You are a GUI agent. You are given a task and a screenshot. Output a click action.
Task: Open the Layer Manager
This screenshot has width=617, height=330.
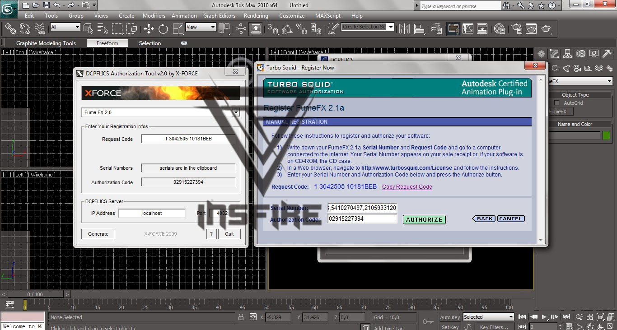click(436, 29)
